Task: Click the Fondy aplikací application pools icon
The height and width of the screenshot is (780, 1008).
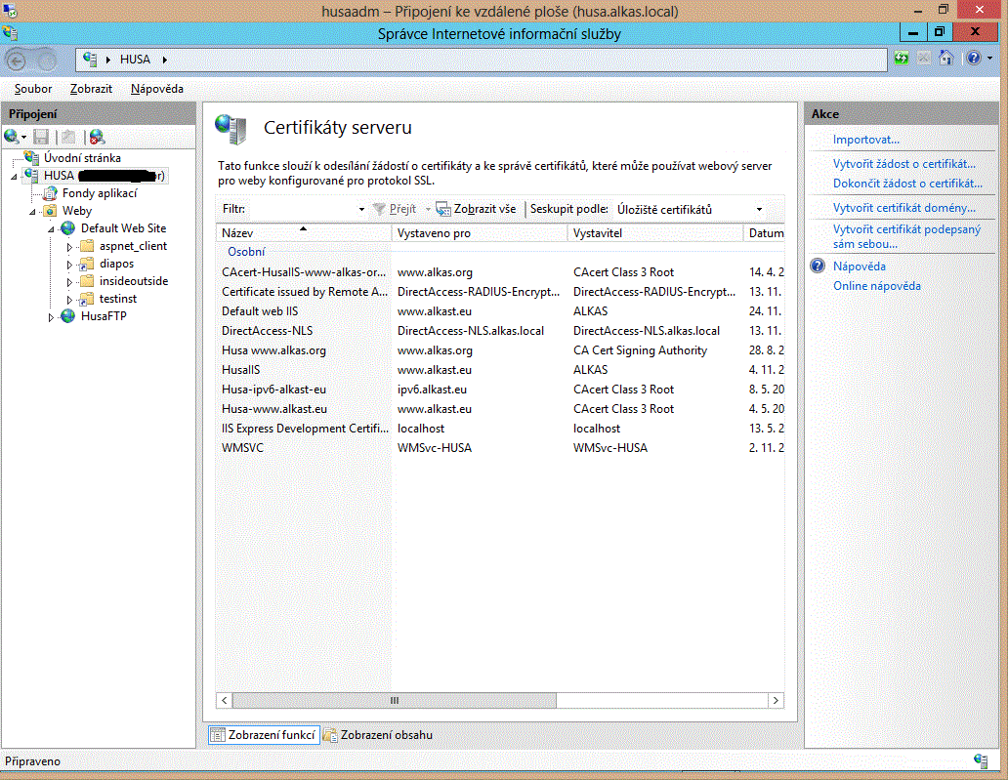Action: pos(51,193)
